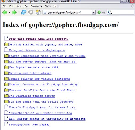Click document icon beside 'Using web browsers'
Image resolution: width=135 pixels, height=130 pixels.
coord(6,49)
